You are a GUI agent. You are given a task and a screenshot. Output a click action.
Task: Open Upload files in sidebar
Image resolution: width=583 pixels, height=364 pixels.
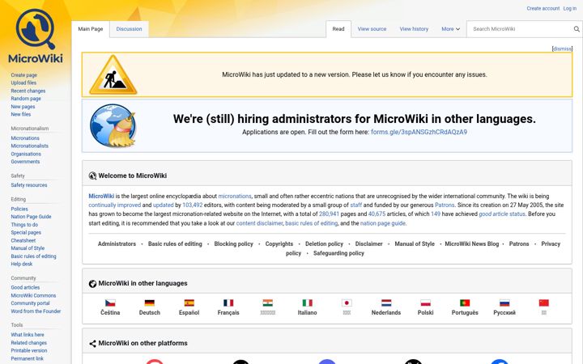(23, 83)
